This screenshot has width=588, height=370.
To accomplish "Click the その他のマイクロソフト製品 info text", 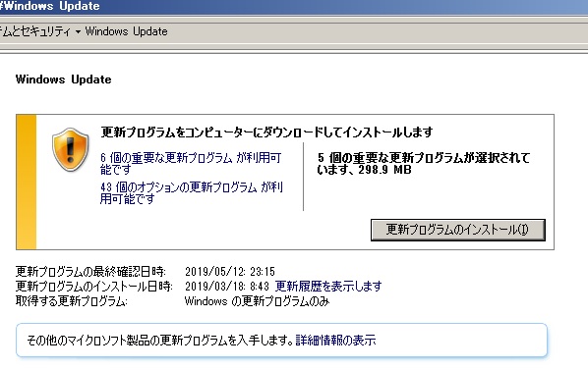I will pyautogui.click(x=160, y=341).
